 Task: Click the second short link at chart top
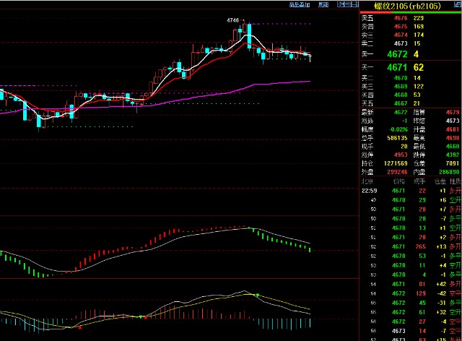(x=318, y=5)
